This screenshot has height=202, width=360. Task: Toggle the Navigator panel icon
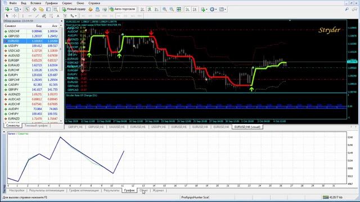click(41, 10)
